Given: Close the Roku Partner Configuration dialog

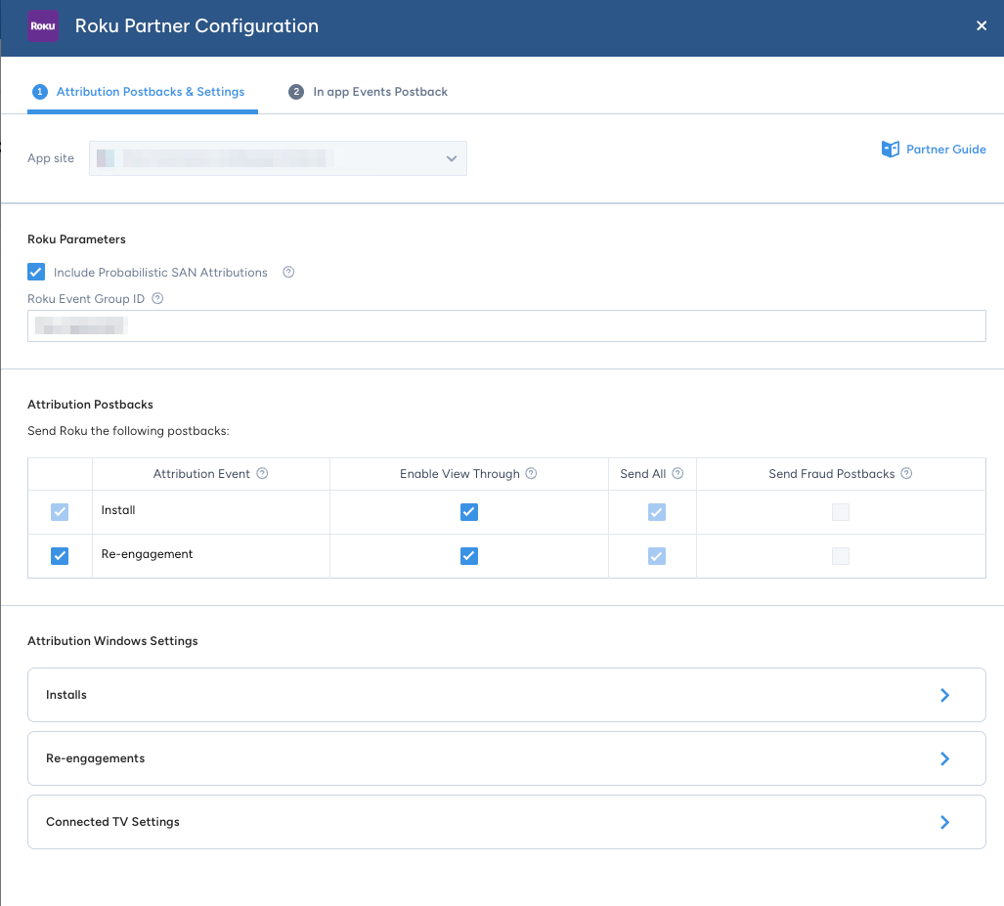Looking at the screenshot, I should pos(981,25).
